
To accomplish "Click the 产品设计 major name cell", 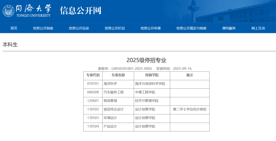I will pyautogui.click(x=110, y=126).
